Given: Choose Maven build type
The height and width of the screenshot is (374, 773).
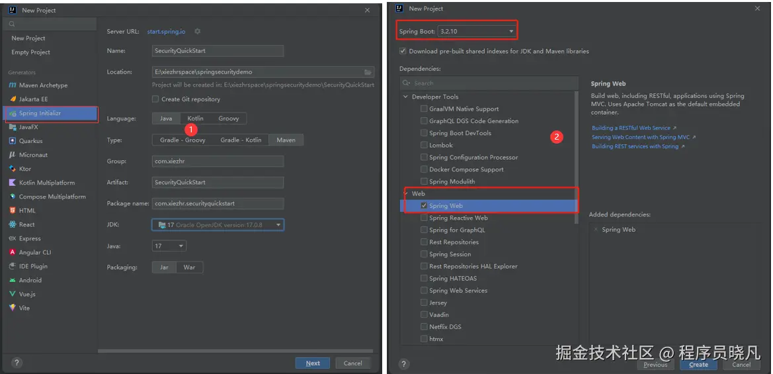Looking at the screenshot, I should pyautogui.click(x=286, y=140).
